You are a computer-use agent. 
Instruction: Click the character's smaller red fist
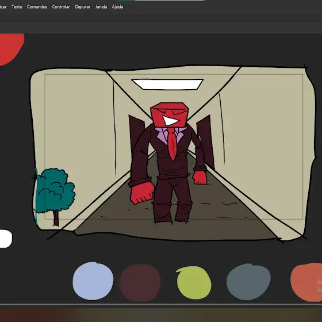[x=200, y=178]
